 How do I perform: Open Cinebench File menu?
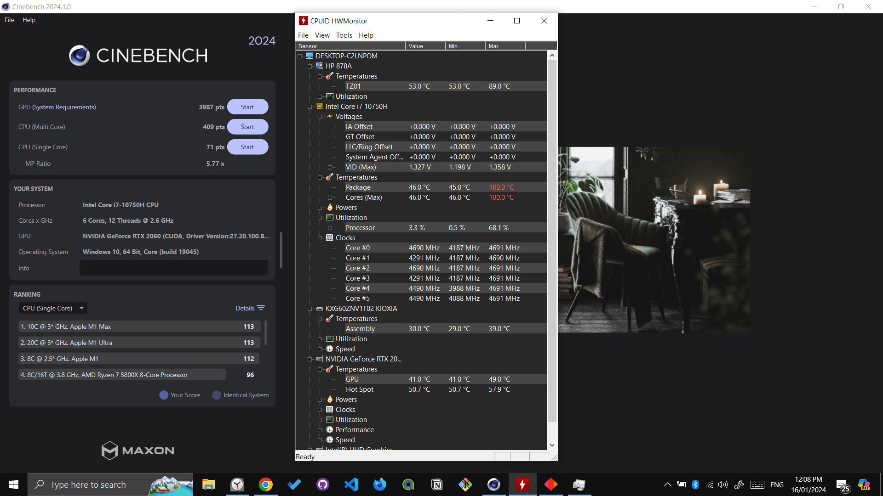click(9, 20)
